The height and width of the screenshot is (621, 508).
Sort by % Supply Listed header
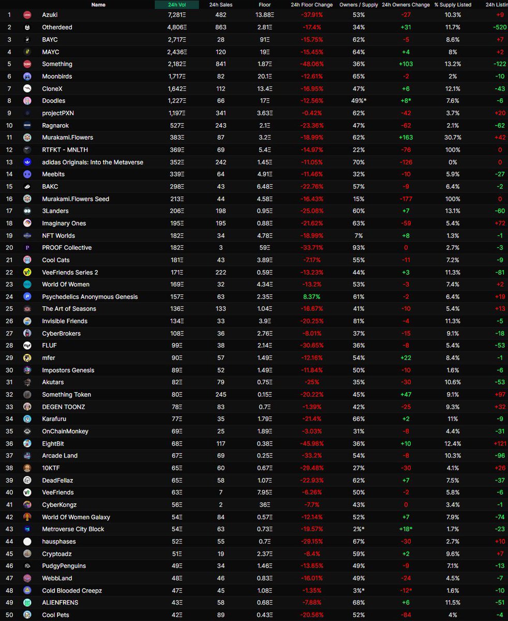pyautogui.click(x=453, y=5)
